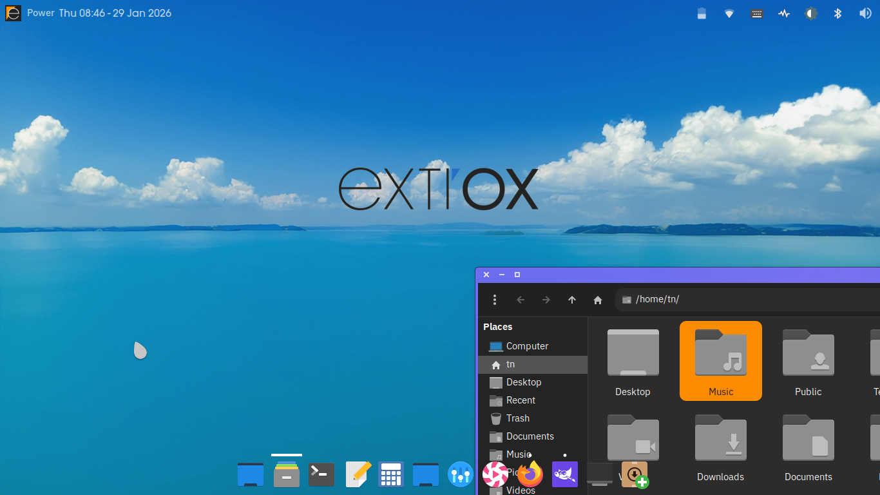Select Computer in Places sidebar

click(x=533, y=346)
